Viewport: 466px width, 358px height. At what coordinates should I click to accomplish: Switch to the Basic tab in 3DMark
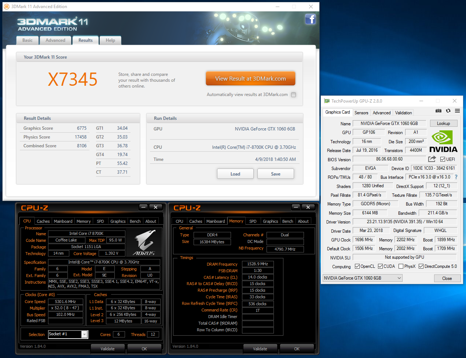[27, 40]
